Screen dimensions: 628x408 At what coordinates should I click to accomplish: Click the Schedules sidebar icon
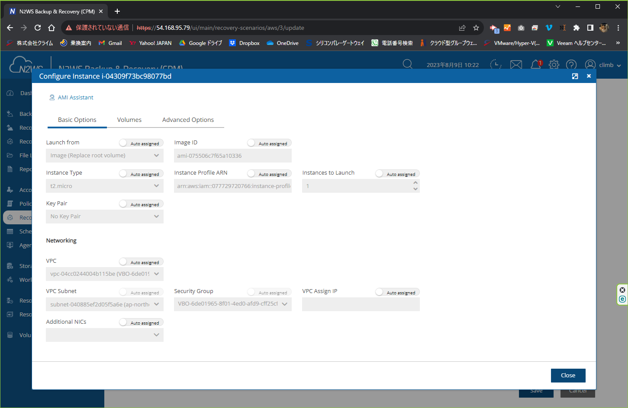tap(10, 231)
